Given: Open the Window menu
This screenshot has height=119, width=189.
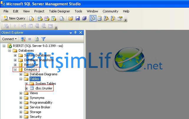Looking at the screenshot, I should (92, 11).
